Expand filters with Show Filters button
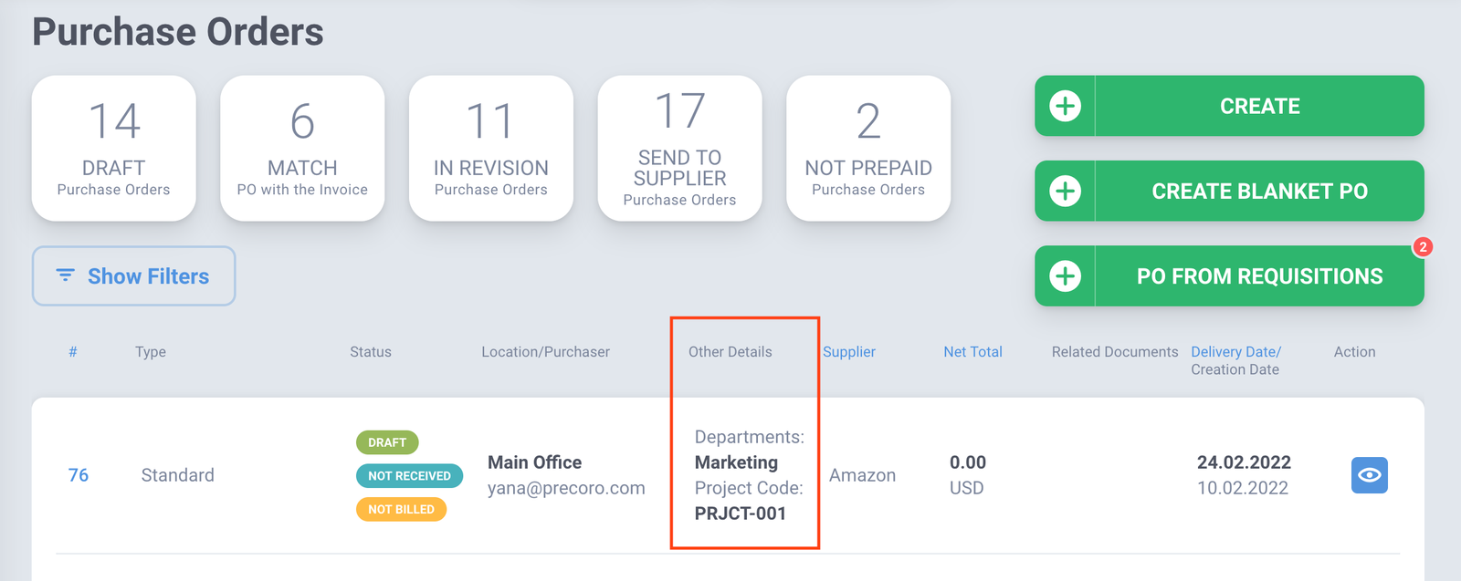1461x581 pixels. coord(133,275)
